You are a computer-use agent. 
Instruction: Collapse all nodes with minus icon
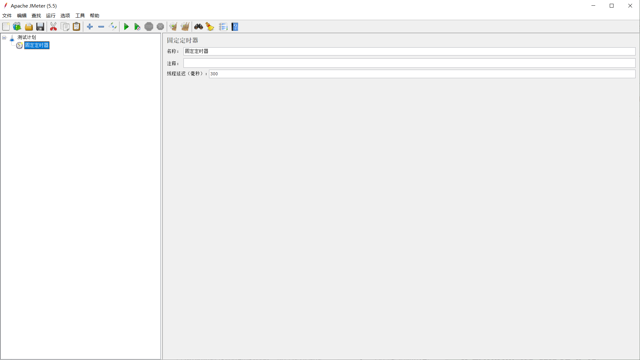[x=101, y=27]
